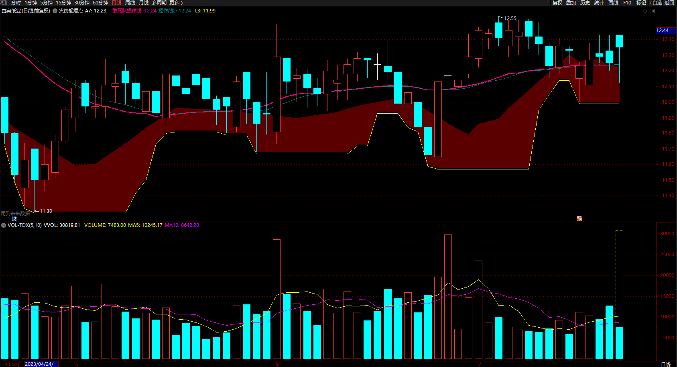Open the VOL-TDX indicator dropdown circle
The image size is (677, 367).
[4, 225]
